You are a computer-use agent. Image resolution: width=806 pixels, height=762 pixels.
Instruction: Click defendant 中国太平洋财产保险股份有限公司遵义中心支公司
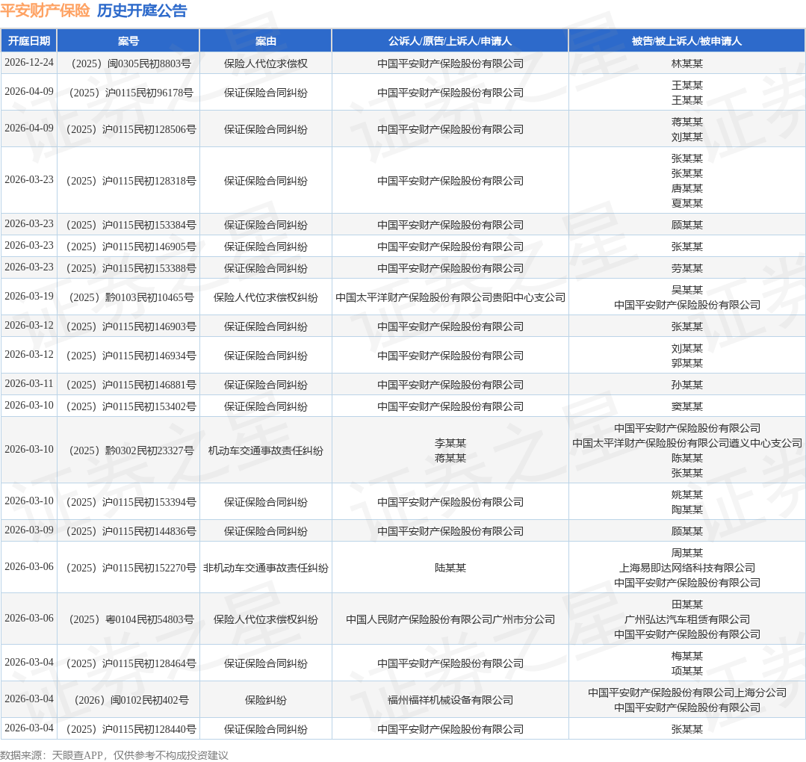686,443
